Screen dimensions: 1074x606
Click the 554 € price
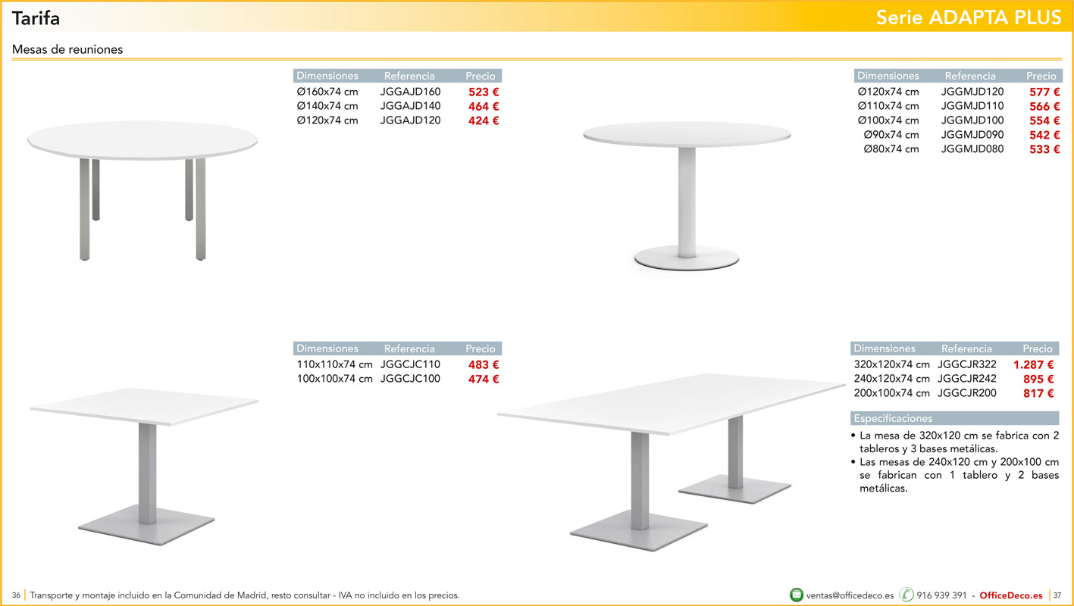pos(1044,121)
